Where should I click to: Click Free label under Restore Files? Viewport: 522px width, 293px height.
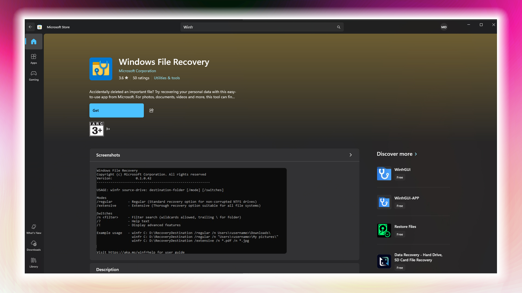point(400,234)
